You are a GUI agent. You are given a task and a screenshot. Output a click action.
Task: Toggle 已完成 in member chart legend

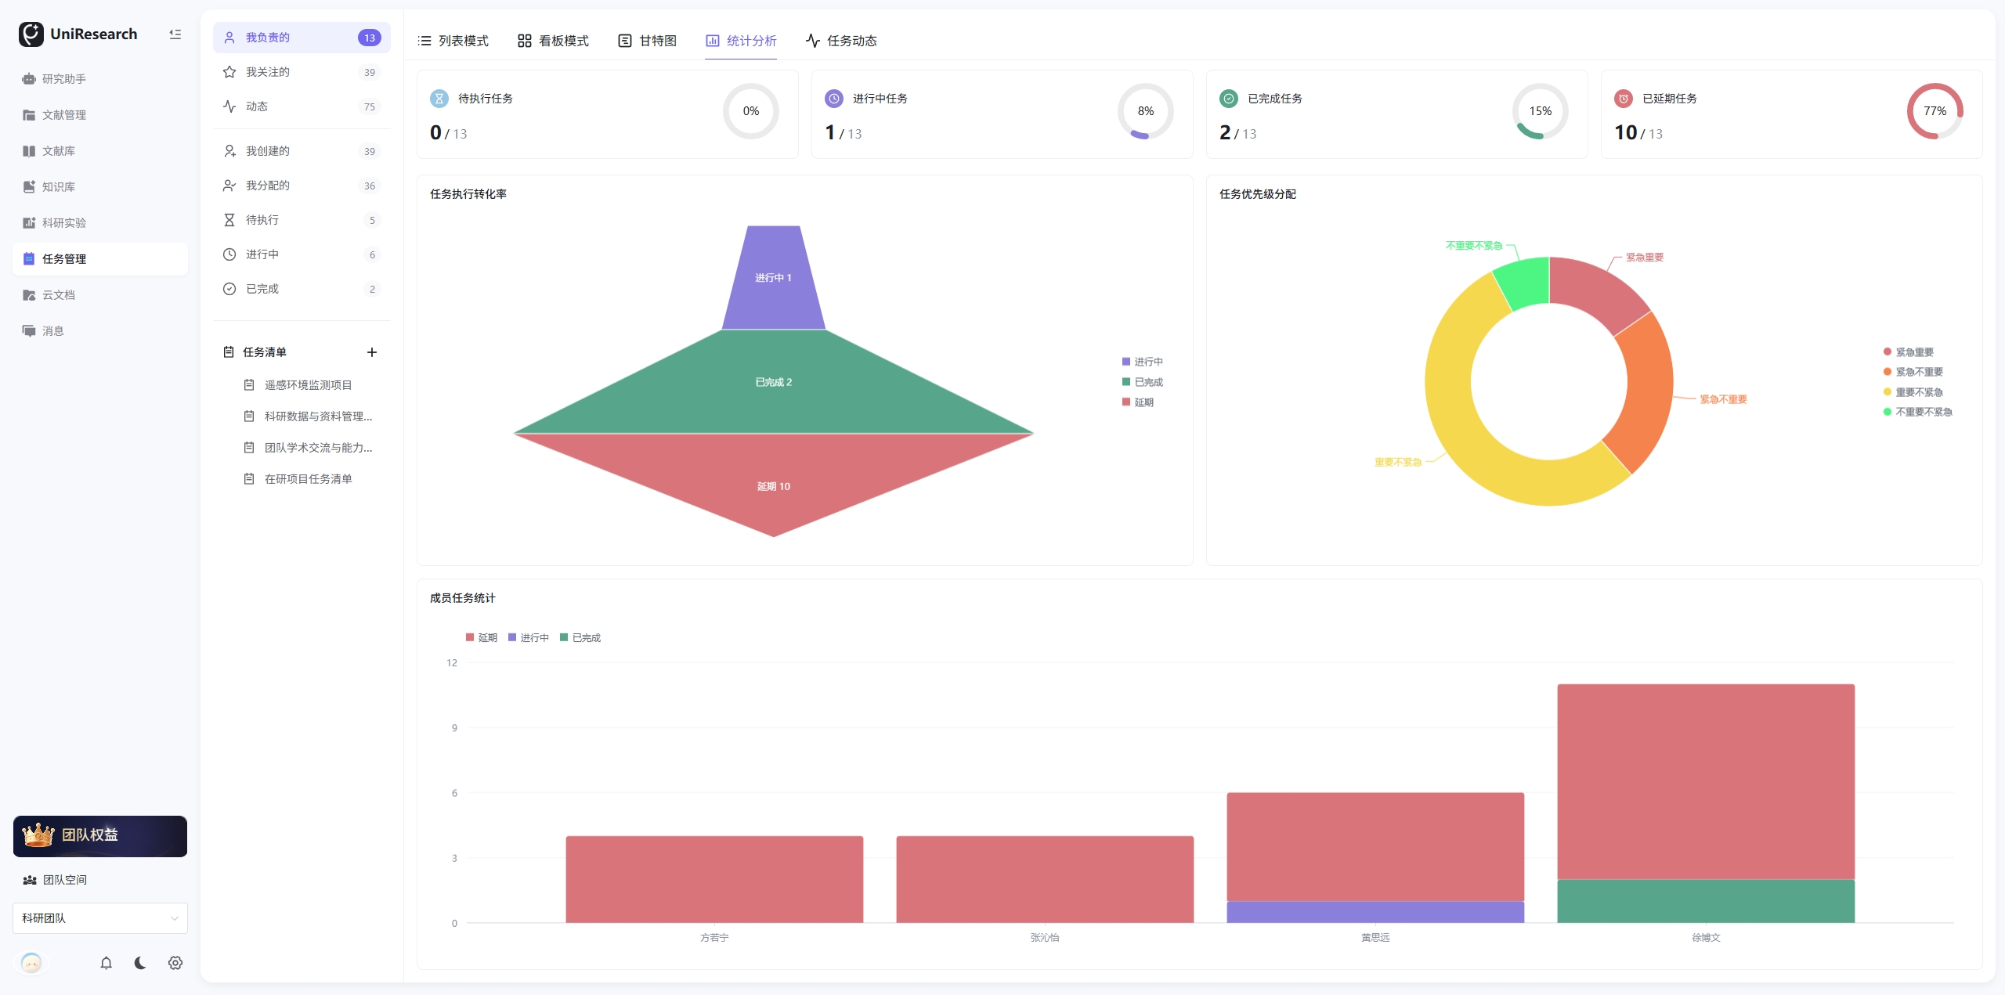[580, 638]
